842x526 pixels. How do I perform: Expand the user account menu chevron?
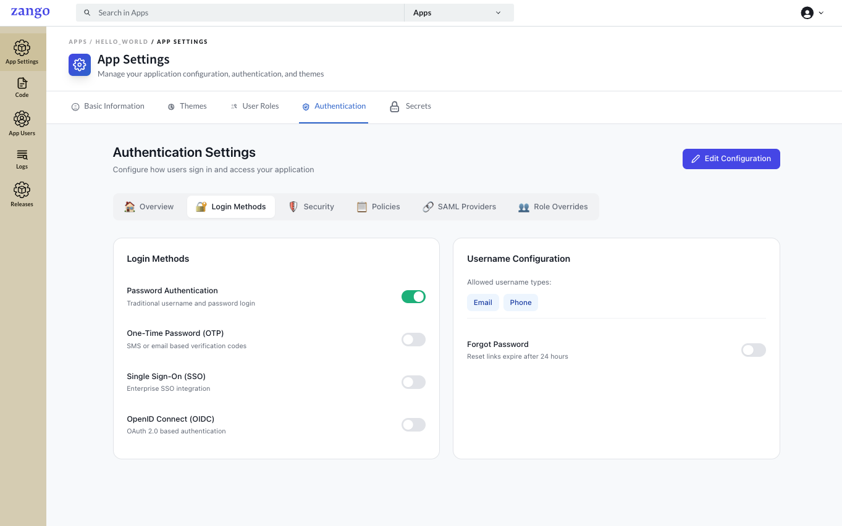[x=821, y=12]
